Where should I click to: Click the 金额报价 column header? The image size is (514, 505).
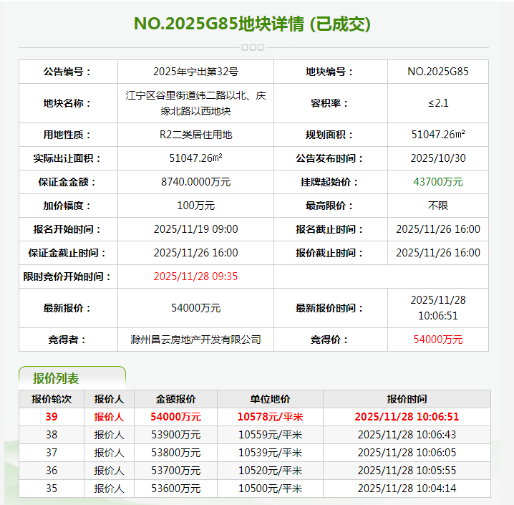176,399
